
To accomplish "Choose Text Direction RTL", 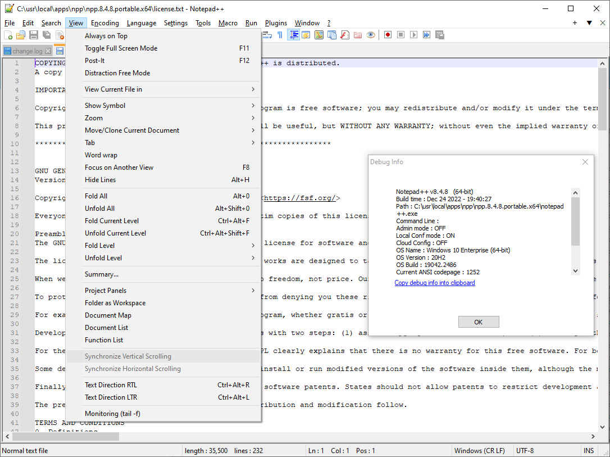I will [x=163, y=385].
